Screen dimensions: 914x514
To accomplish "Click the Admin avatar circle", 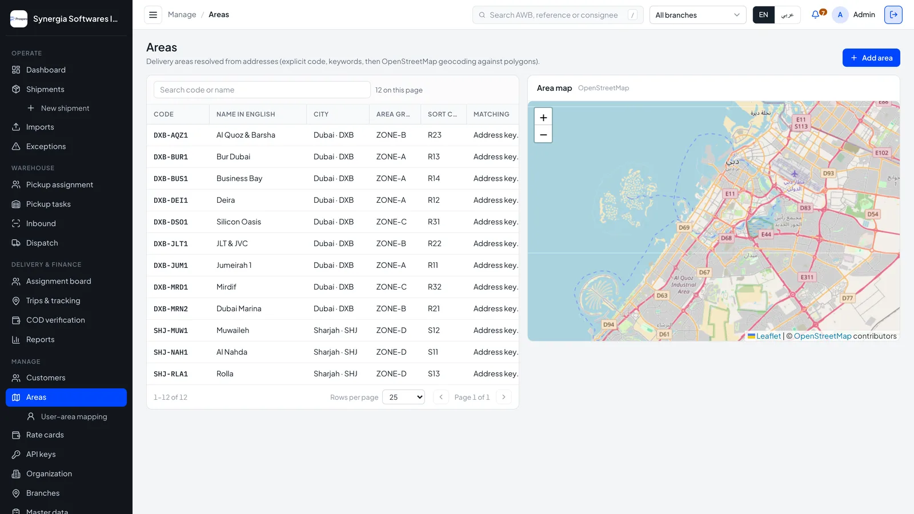I will pyautogui.click(x=840, y=15).
